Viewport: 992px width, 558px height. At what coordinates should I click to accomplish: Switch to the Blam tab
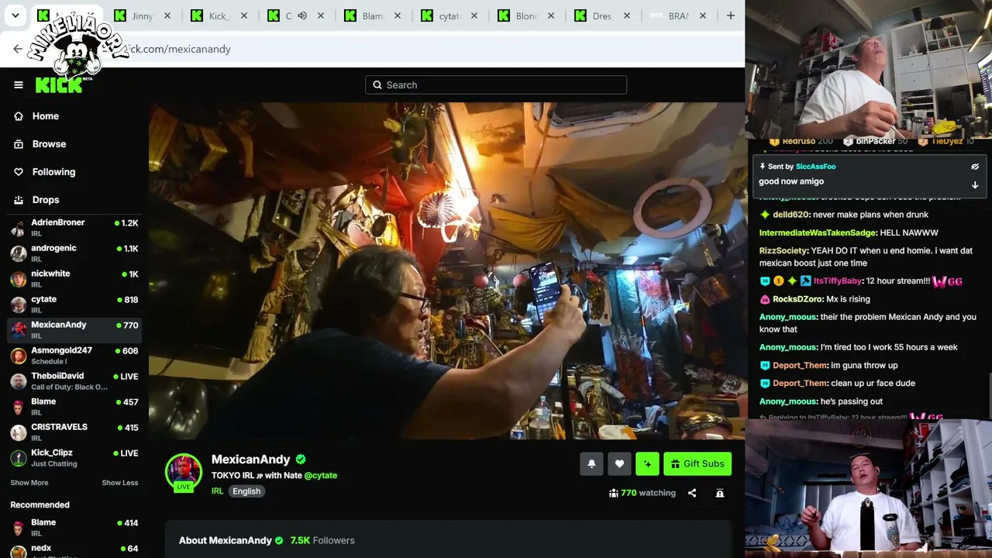coord(373,15)
